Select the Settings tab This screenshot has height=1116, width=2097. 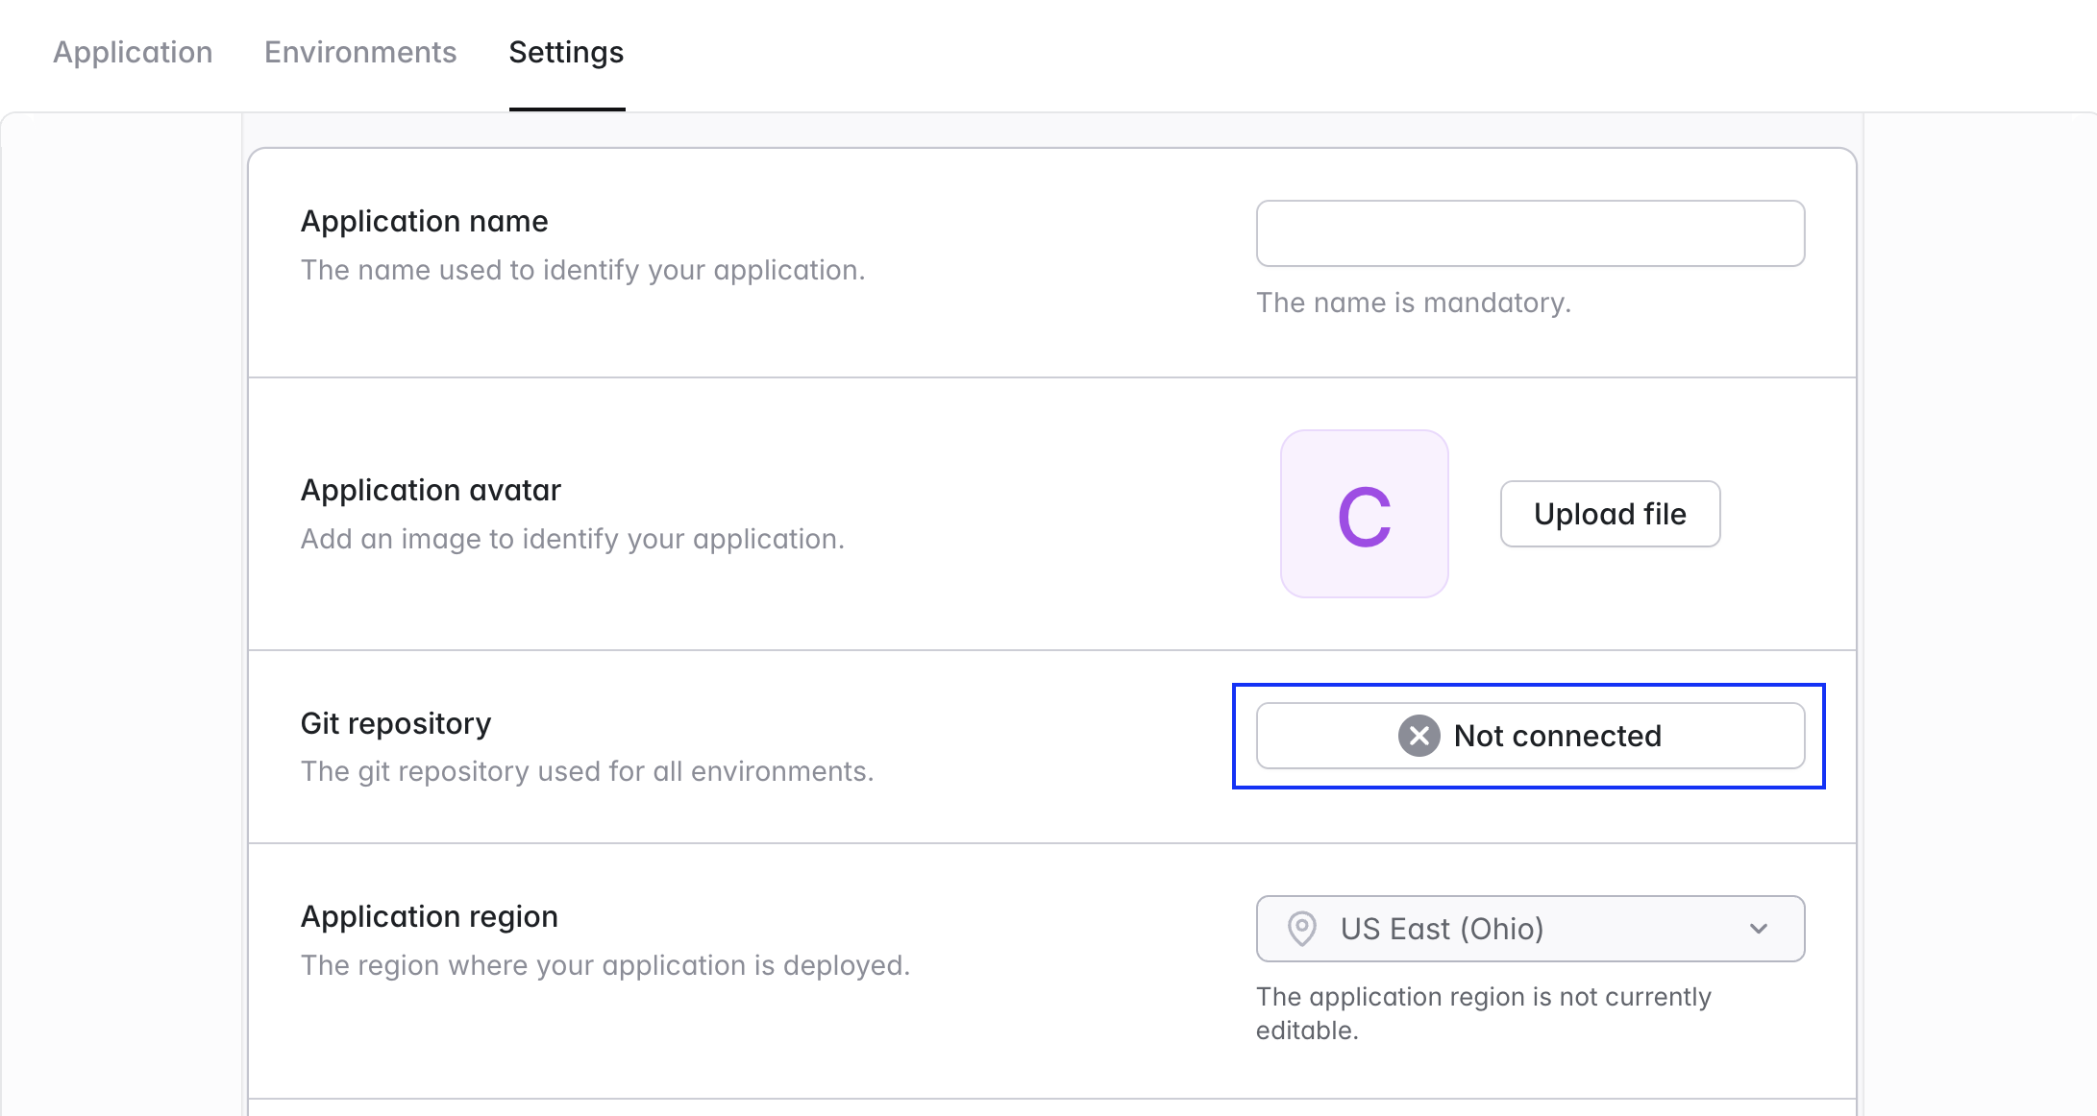tap(566, 52)
